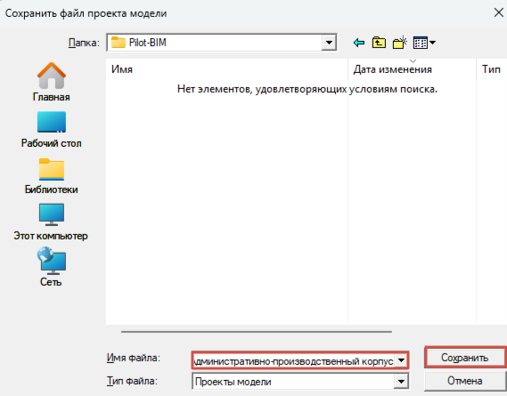Screen dimensions: 507x396
Task: Navigate to Этот компьютер
Action: tap(51, 222)
